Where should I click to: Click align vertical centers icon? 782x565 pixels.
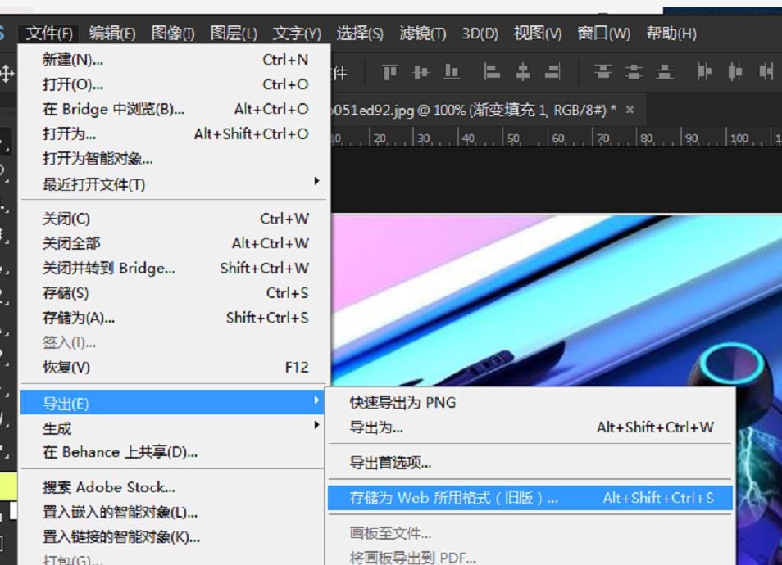click(x=421, y=72)
